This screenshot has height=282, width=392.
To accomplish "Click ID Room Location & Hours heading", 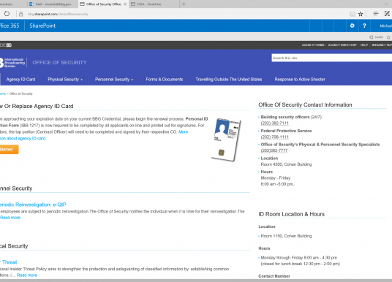I will [291, 214].
